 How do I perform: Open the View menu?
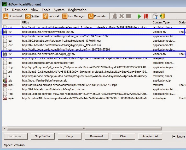[x=34, y=10]
